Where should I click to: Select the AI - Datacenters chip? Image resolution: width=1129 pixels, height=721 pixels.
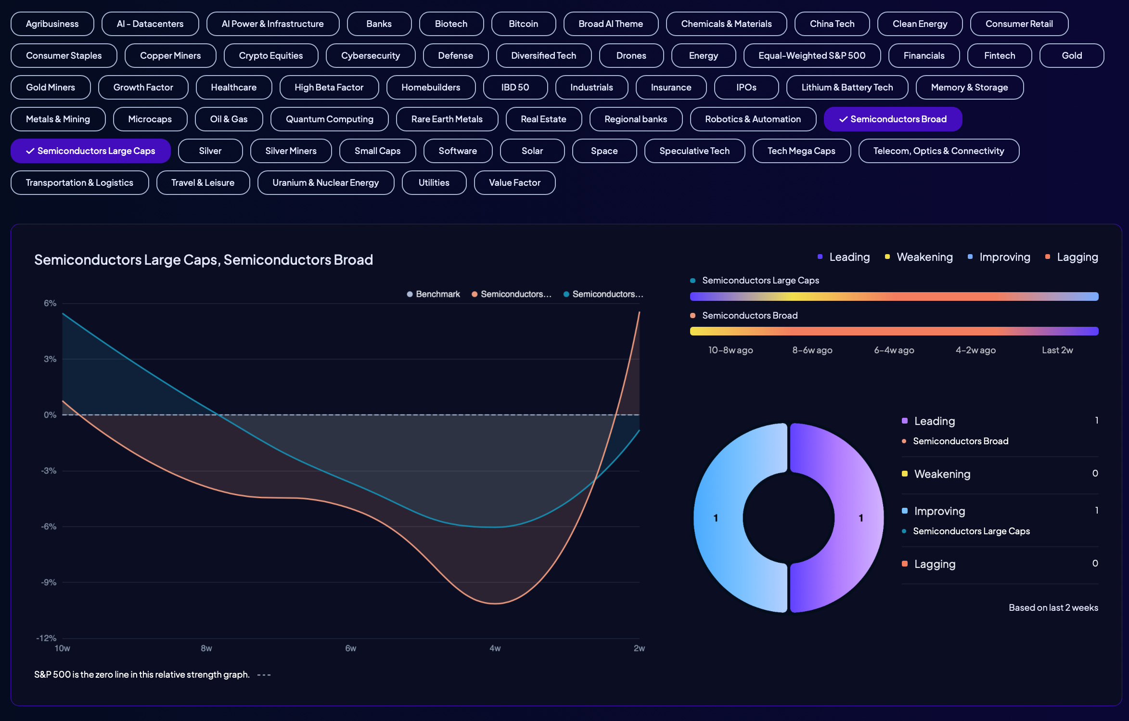[150, 24]
